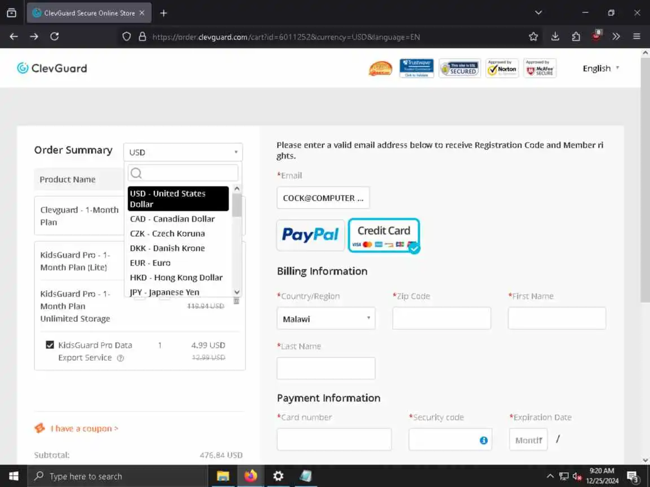The width and height of the screenshot is (650, 487).
Task: Click the site padlock icon
Action: (x=142, y=37)
